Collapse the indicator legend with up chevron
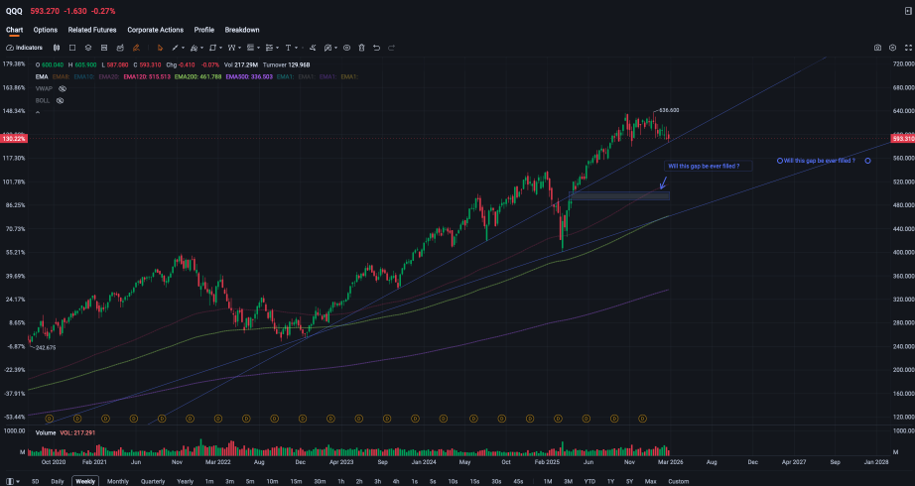Image resolution: width=915 pixels, height=486 pixels. point(38,112)
